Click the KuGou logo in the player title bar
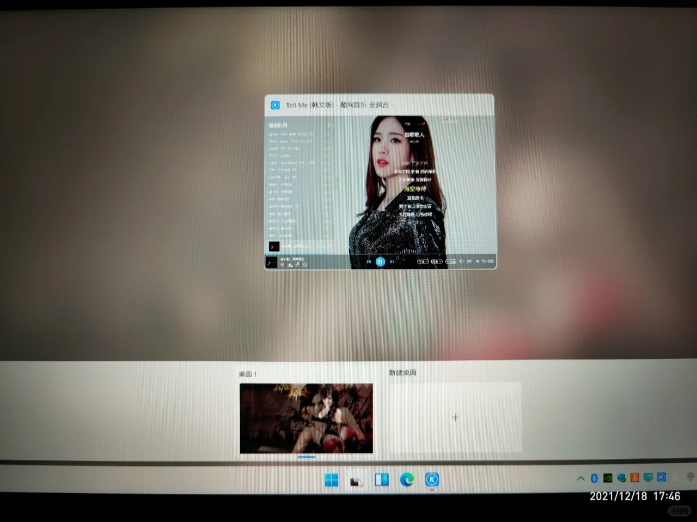697x522 pixels. (x=275, y=105)
